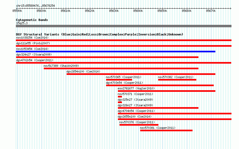
Task: Click the red bar under nsv570376
Action: click(x=139, y=125)
